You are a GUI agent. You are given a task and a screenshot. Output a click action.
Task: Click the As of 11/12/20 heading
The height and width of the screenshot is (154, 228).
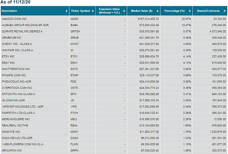coord(16,2)
